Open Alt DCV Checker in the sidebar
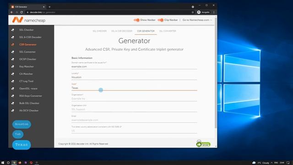The width and height of the screenshot is (293, 165). pyautogui.click(x=29, y=110)
